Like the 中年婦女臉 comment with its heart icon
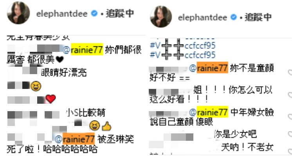 [x=290, y=117]
